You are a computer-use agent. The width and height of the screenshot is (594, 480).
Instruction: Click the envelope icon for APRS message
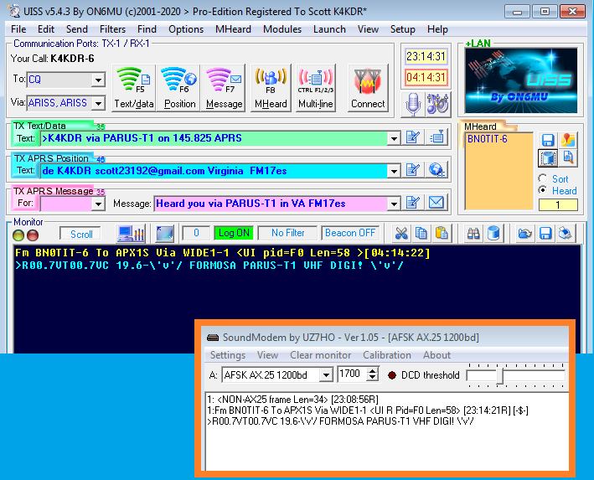[436, 203]
